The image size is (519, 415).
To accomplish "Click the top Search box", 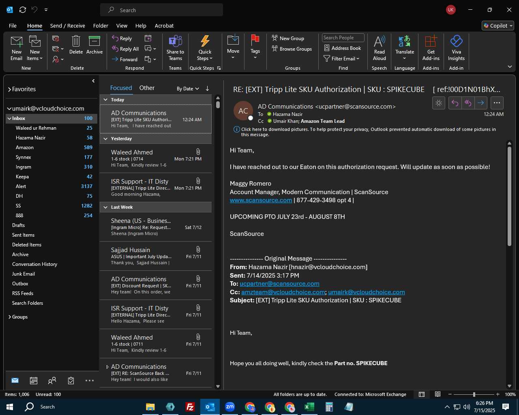I will click(161, 10).
